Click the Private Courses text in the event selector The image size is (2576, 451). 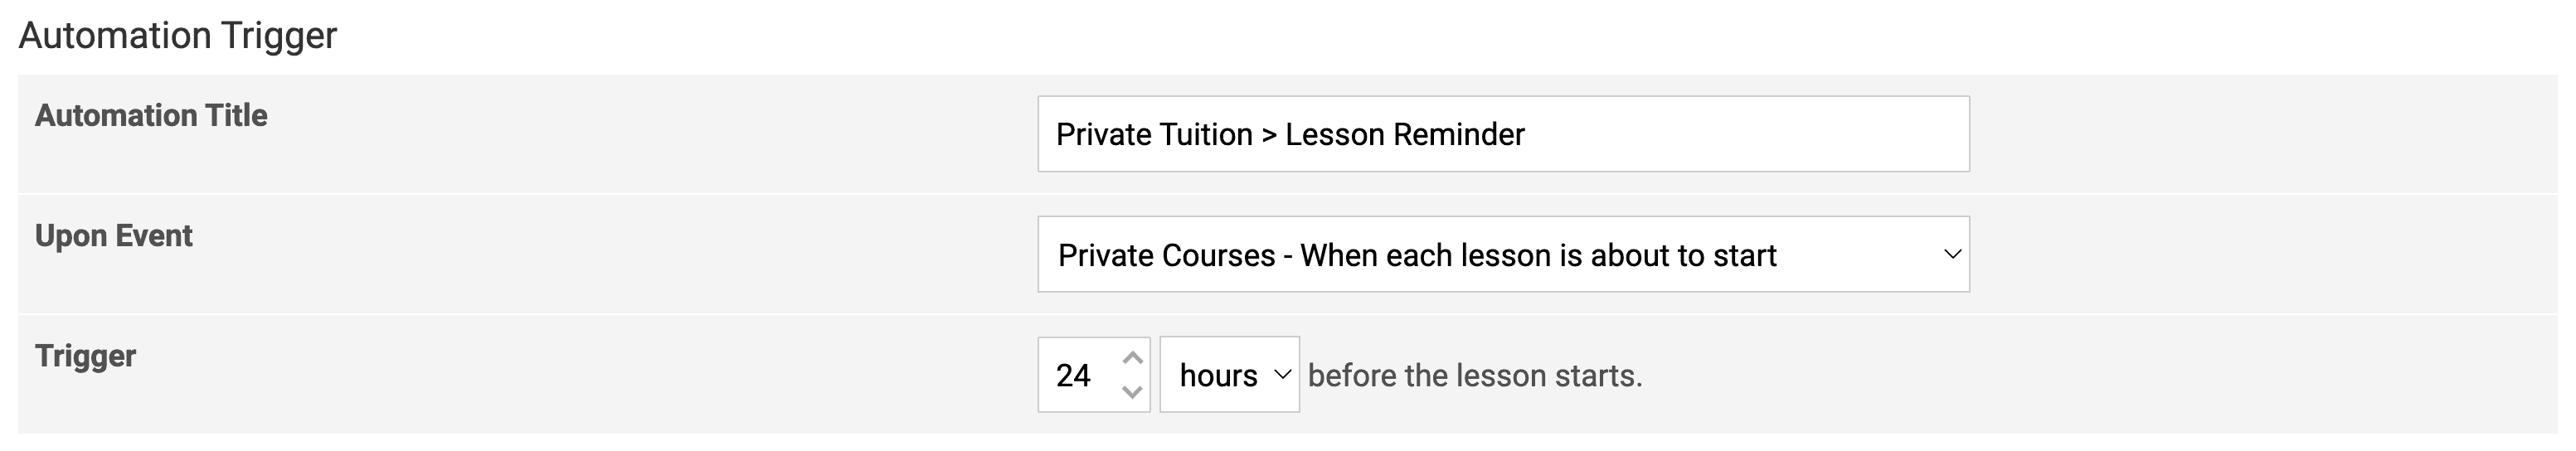tap(1166, 256)
